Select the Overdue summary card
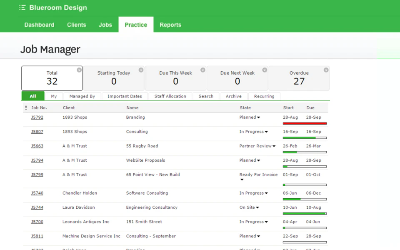Viewport: 400px width, 250px height. 299,78
